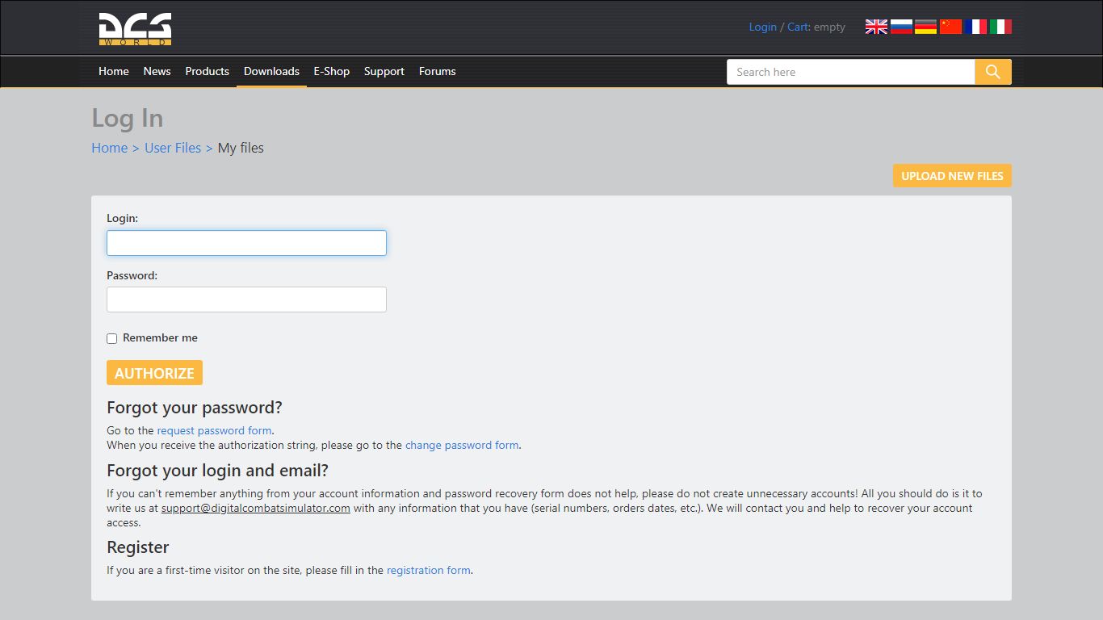The width and height of the screenshot is (1103, 620).
Task: Switch language to French flag
Action: point(975,27)
